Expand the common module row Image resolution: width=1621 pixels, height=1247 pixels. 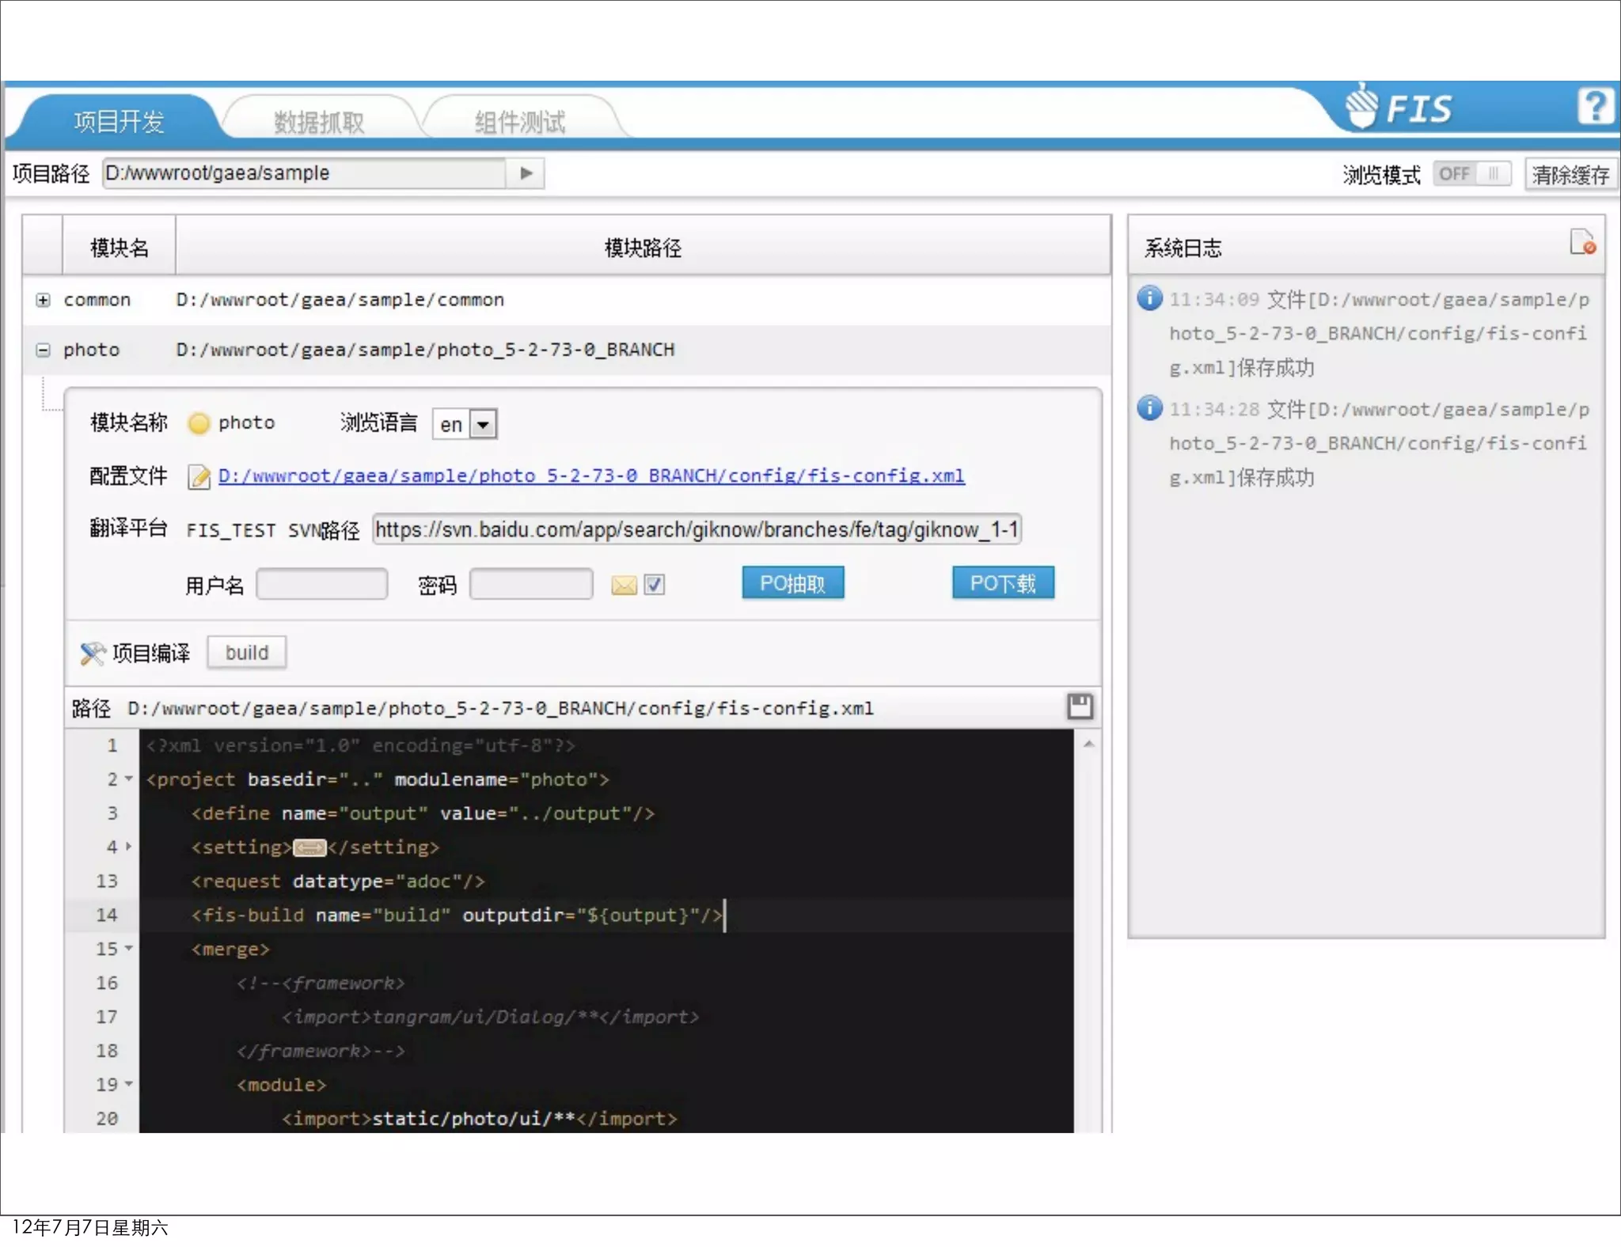pos(43,300)
